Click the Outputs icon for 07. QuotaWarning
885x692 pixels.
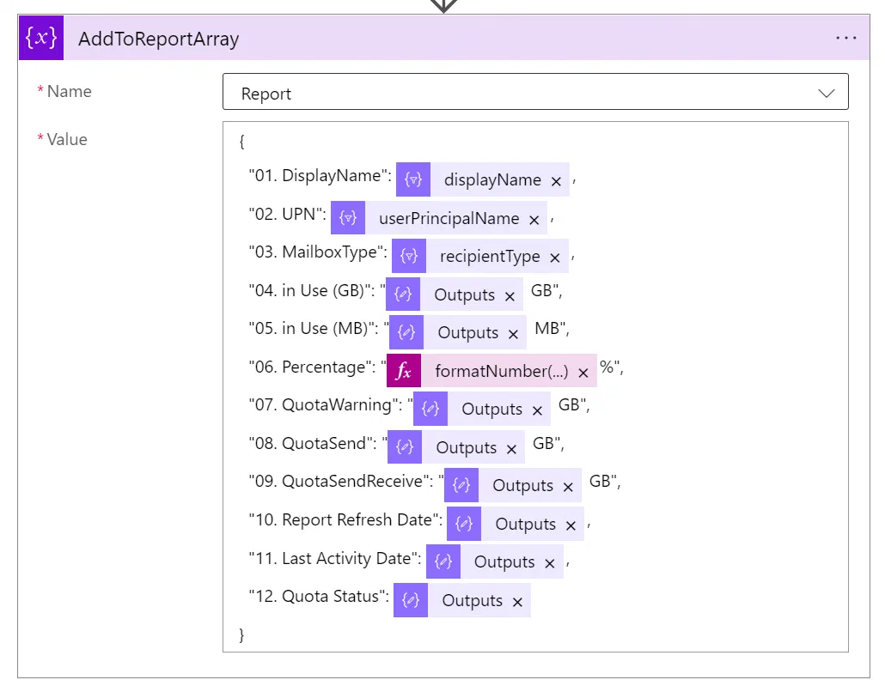pos(430,409)
